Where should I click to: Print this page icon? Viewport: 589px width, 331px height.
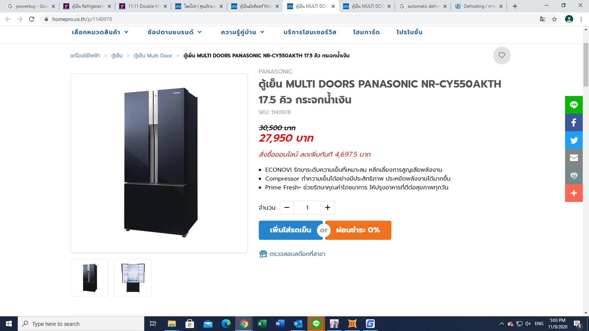coord(574,175)
